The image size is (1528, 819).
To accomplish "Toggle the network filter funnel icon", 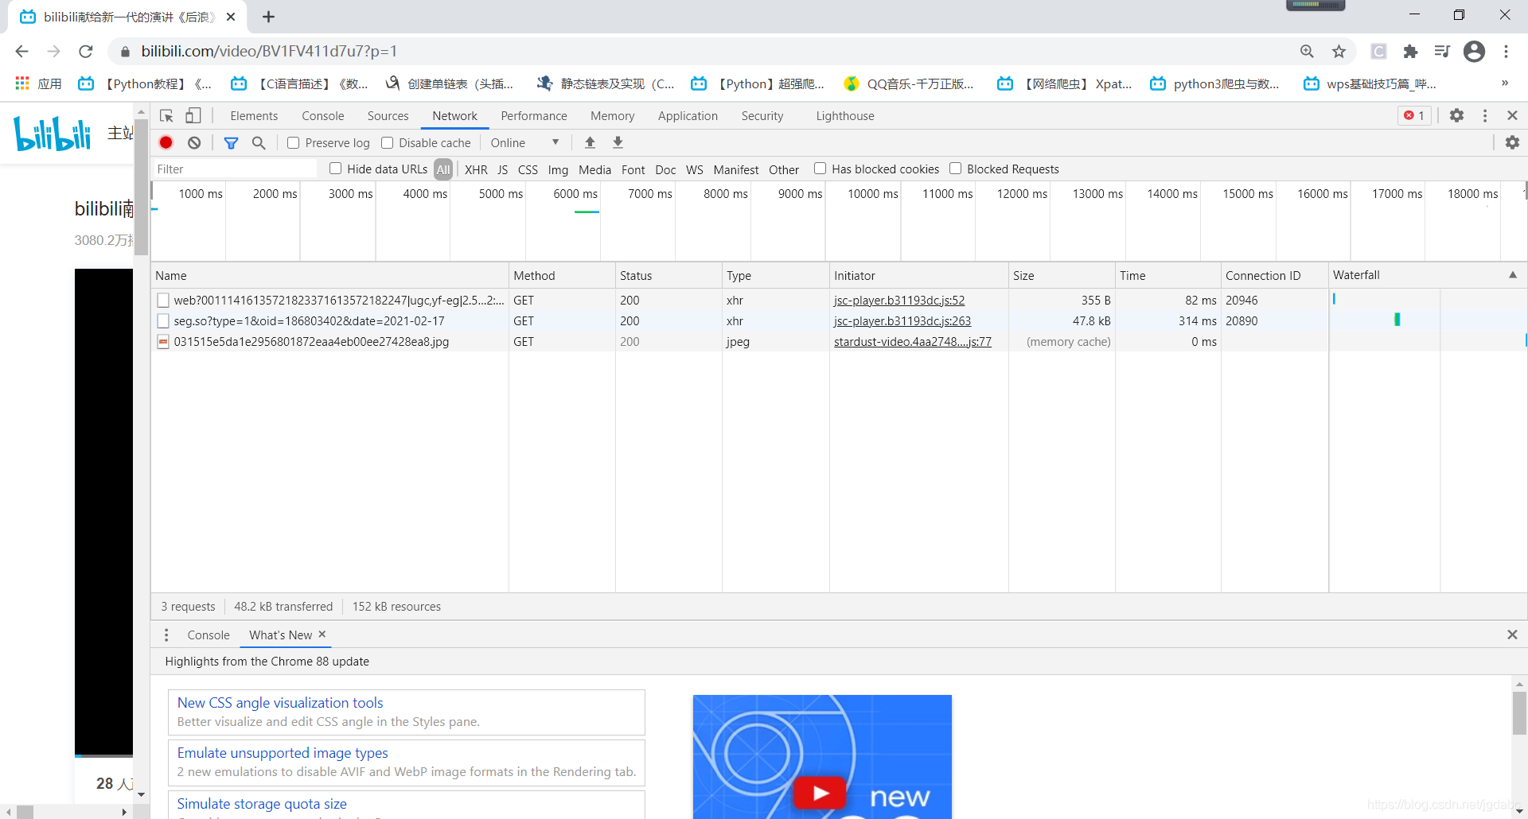I will pos(231,142).
